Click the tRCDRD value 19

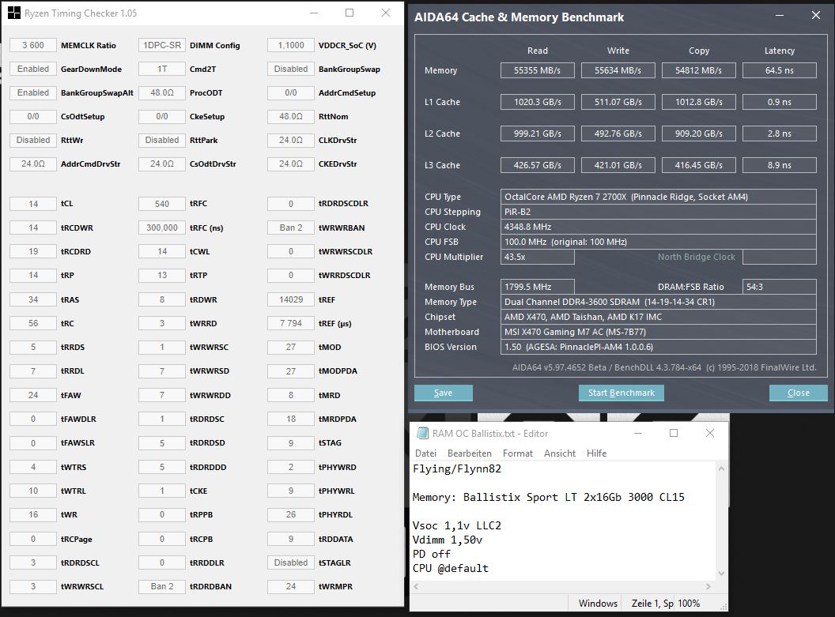click(x=33, y=251)
